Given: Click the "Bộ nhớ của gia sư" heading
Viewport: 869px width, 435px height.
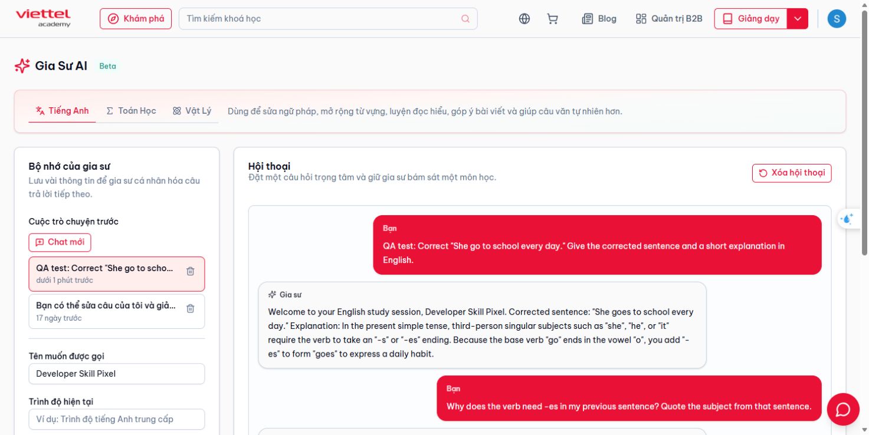Looking at the screenshot, I should (x=70, y=166).
